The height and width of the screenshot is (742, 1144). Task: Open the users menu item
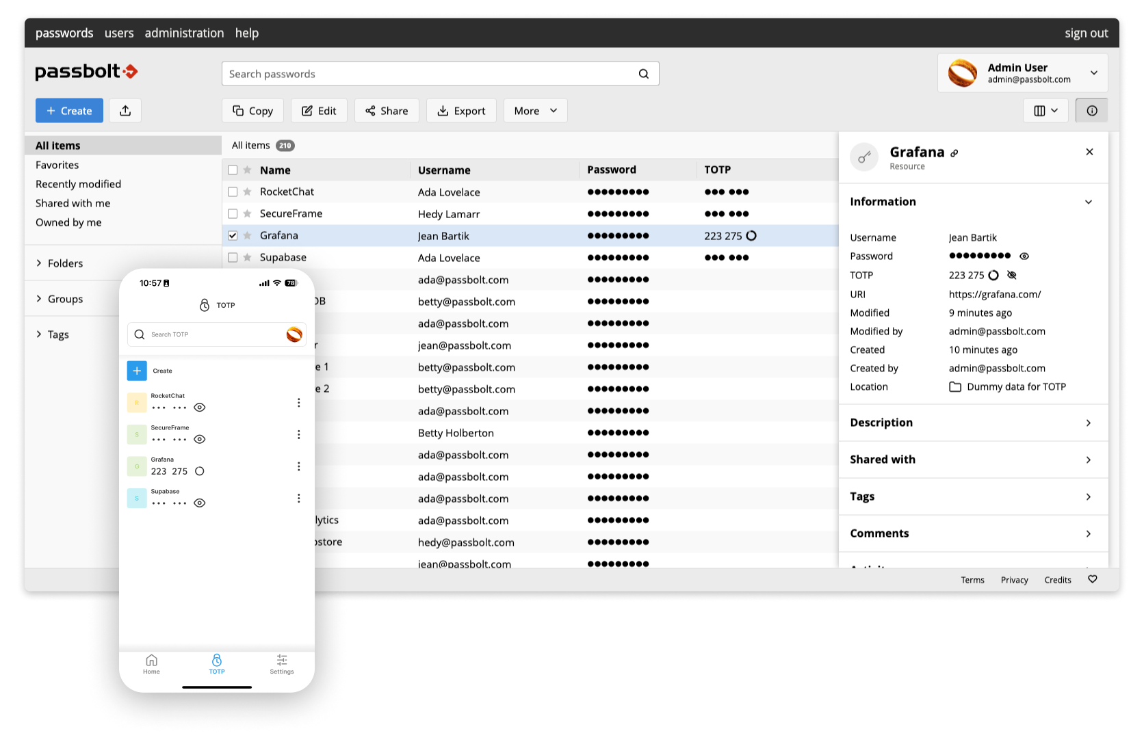pos(119,33)
